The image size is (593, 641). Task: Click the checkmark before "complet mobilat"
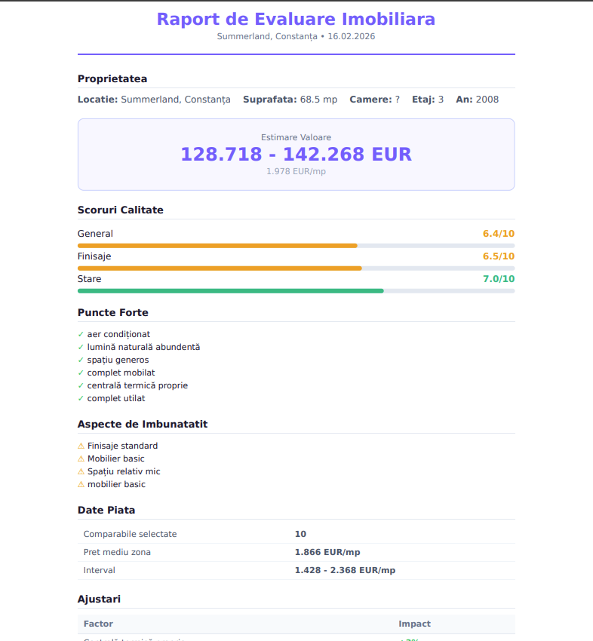tap(81, 373)
